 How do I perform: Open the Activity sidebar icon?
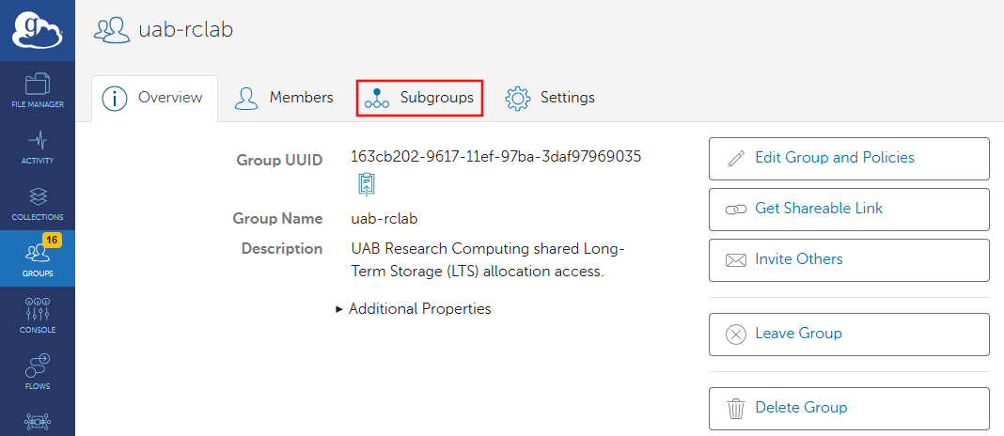coord(38,147)
